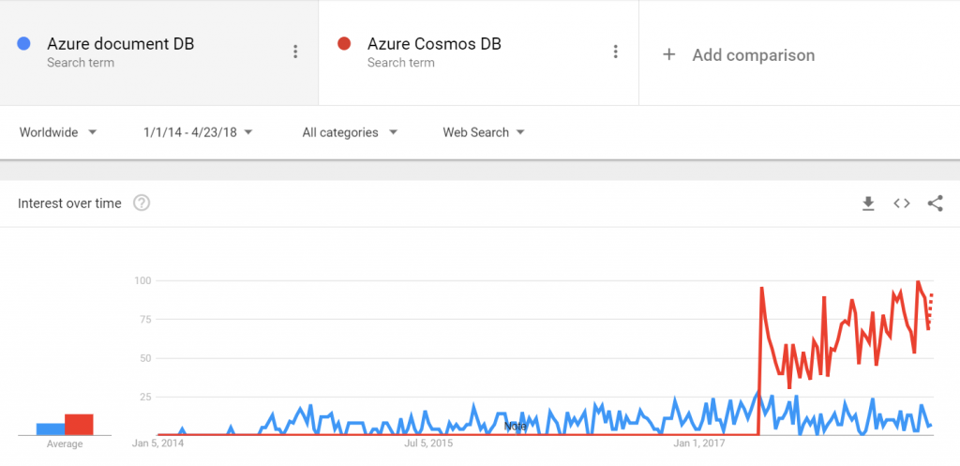Share the interest over time chart
The width and height of the screenshot is (960, 466).
coord(935,203)
